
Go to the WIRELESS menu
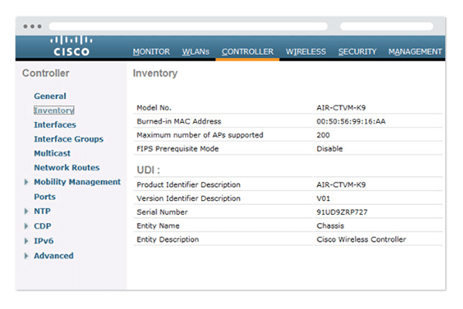click(x=306, y=52)
